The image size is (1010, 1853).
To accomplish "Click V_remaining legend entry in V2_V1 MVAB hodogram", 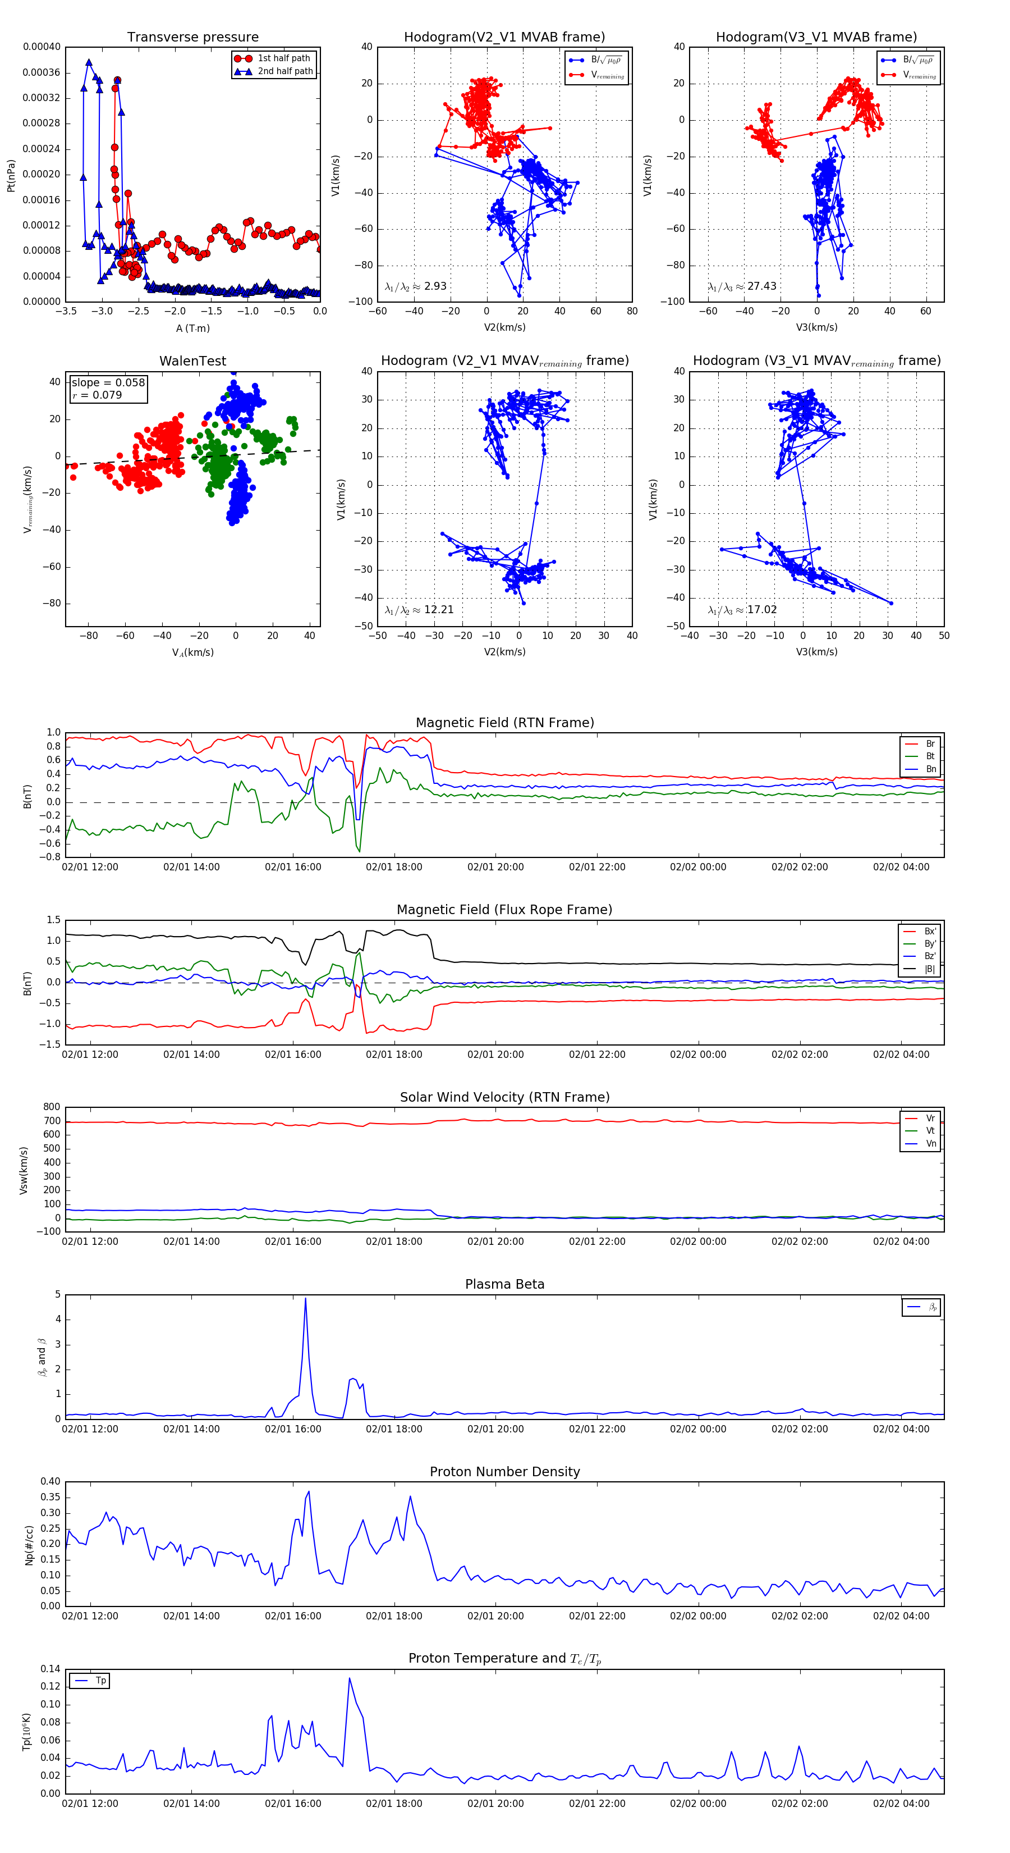I will [x=596, y=75].
